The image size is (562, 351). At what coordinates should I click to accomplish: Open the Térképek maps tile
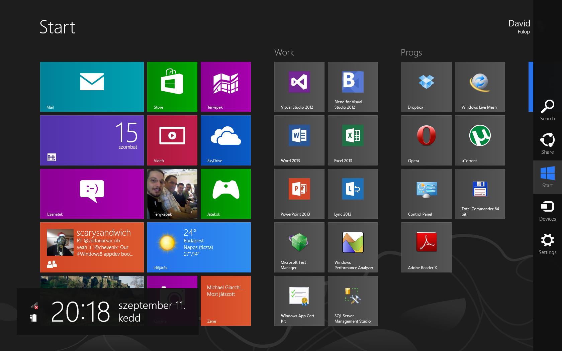[226, 87]
